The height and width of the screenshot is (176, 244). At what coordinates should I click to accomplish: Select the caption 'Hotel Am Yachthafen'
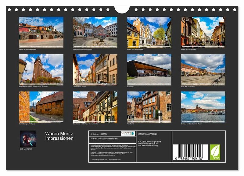(188, 87)
